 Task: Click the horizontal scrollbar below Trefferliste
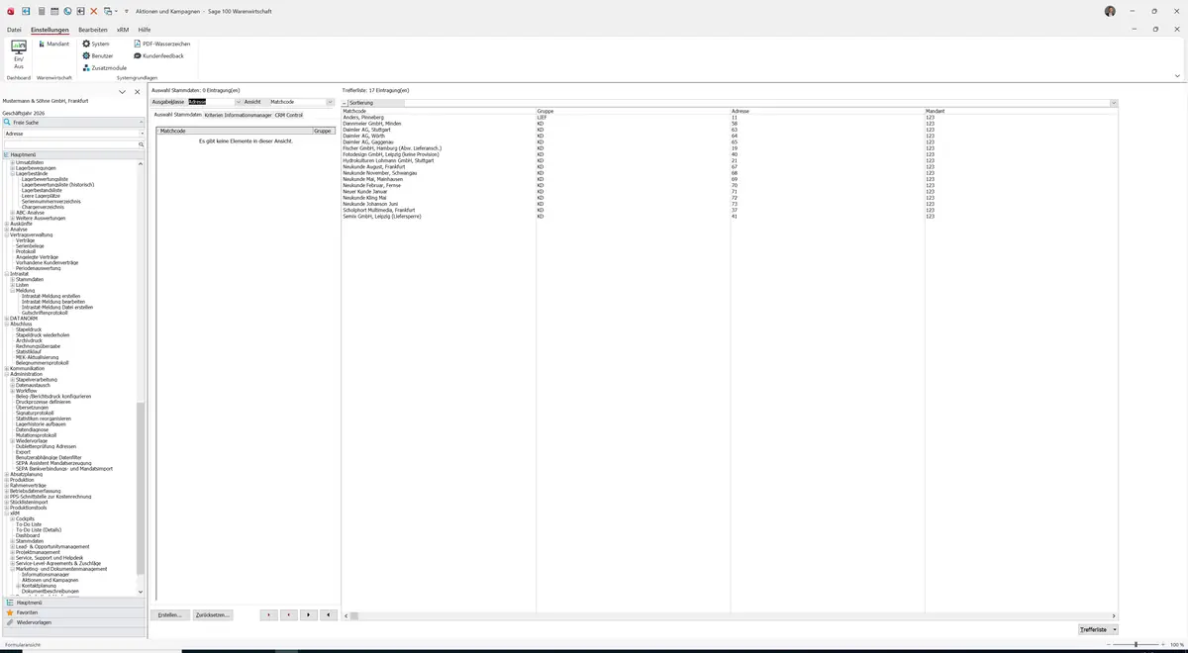[x=730, y=615]
